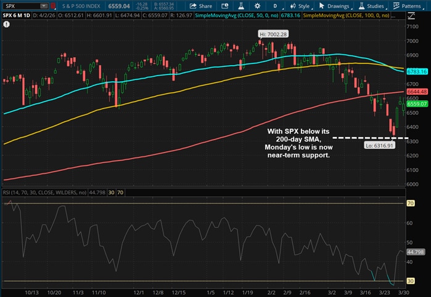The image size is (431, 297).
Task: Select SimpleMovingAvg (CLOSE, 50, 0, no) label
Action: [236, 15]
